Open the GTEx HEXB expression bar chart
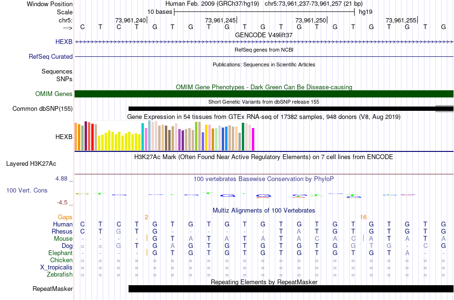 click(x=164, y=137)
